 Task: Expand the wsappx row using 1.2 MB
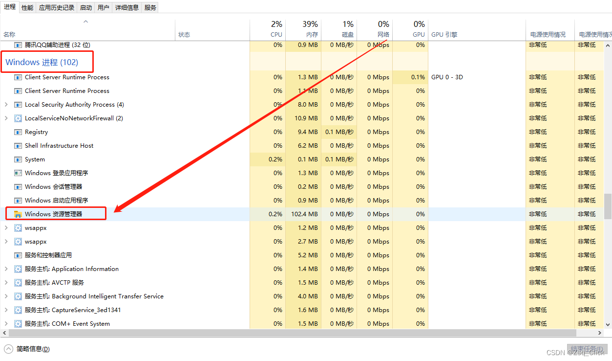click(x=6, y=228)
